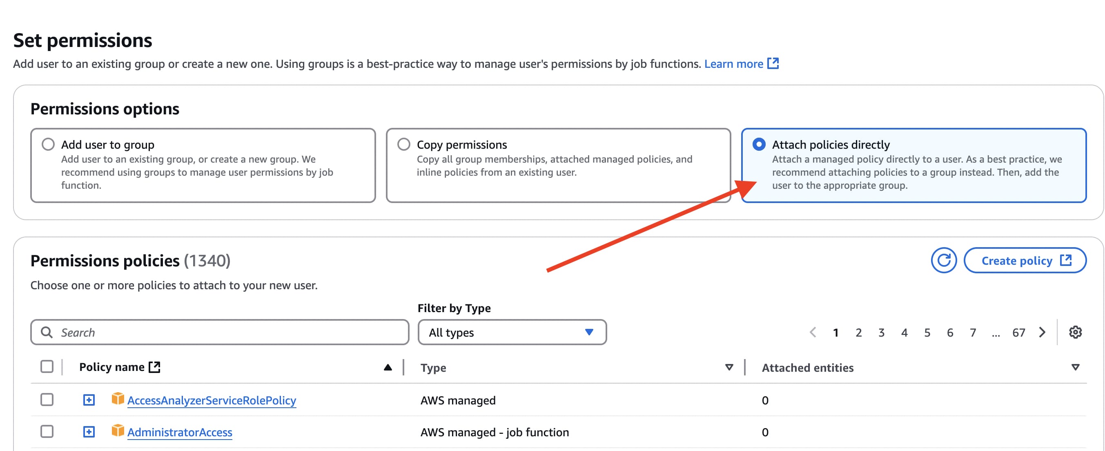
Task: Open the AccessAnalyzerServiceRolePolicy link
Action: click(x=212, y=400)
